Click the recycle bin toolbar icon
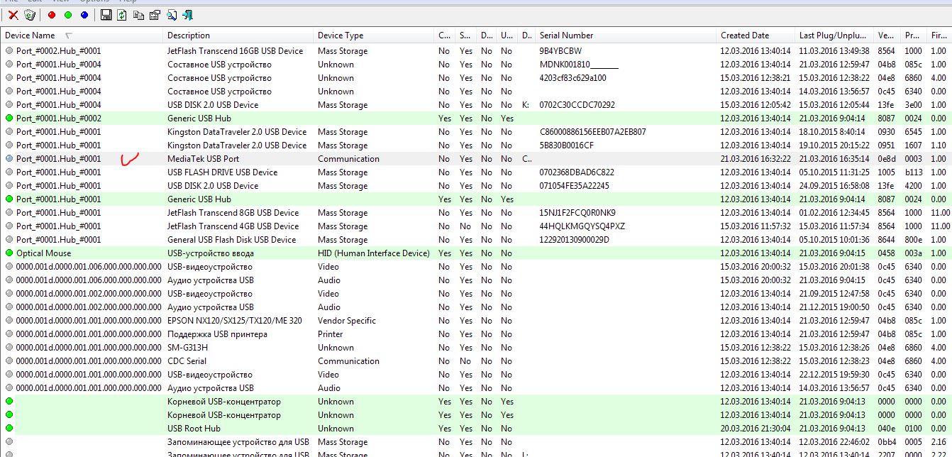Viewport: 952px width, 457px height. pyautogui.click(x=30, y=15)
